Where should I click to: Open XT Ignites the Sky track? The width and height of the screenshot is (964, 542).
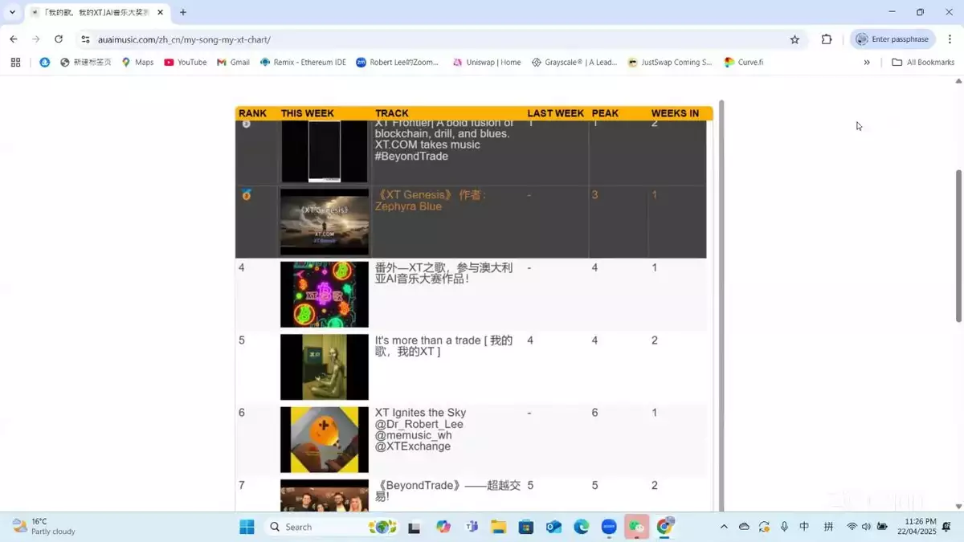[x=420, y=430]
